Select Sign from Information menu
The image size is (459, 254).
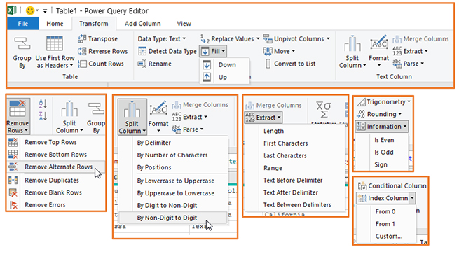tap(381, 164)
